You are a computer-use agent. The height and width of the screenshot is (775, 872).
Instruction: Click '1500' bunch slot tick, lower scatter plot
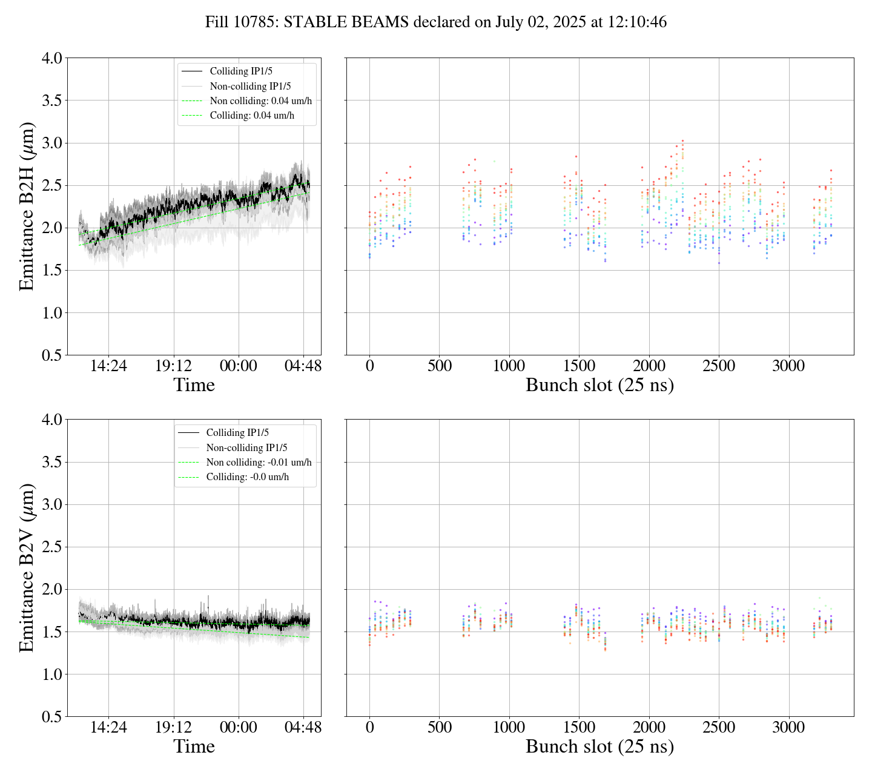click(579, 728)
